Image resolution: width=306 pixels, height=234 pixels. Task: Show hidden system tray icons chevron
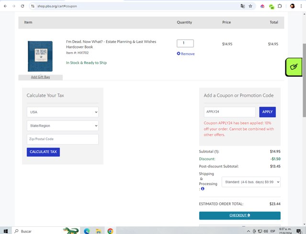pyautogui.click(x=249, y=231)
